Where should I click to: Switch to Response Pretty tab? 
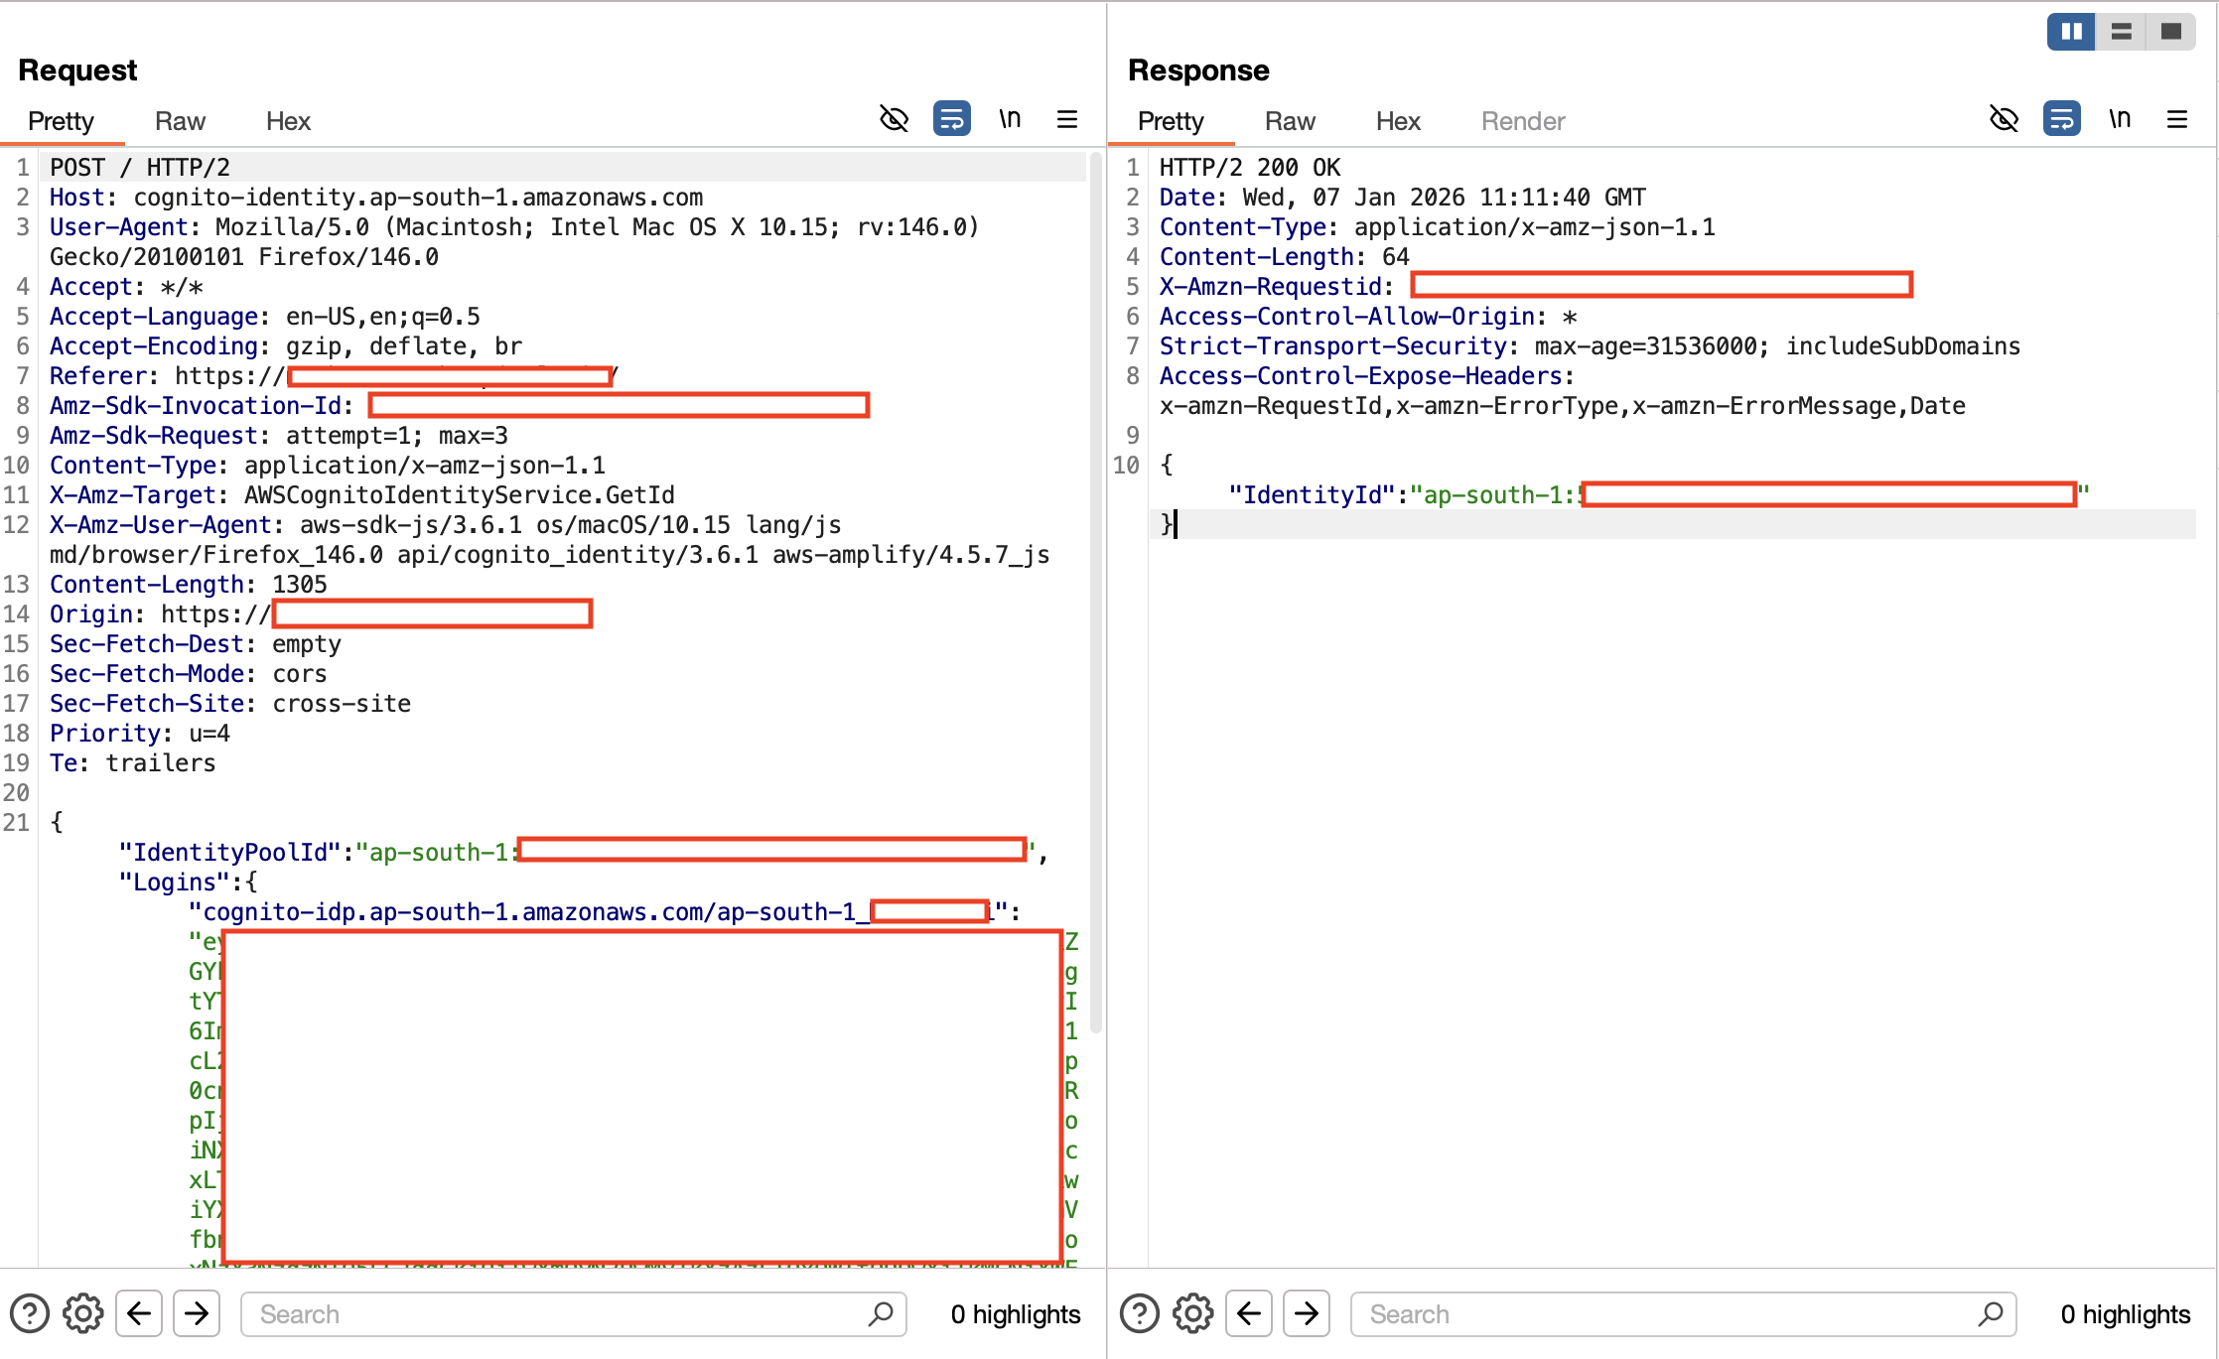[1171, 121]
